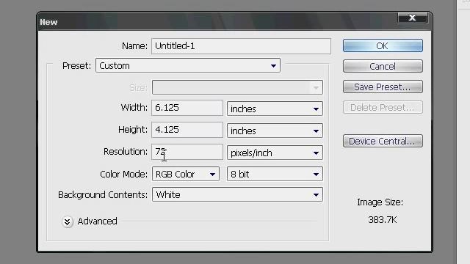The image size is (470, 264).
Task: Click the disabled Delete Preset button
Action: coord(383,107)
